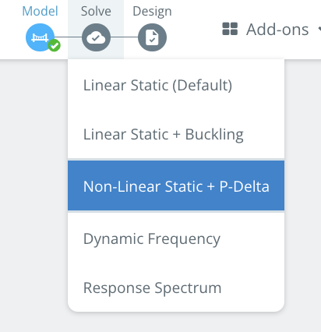
Task: Select highlighted Non-Linear Static + P-Delta
Action: pos(176,185)
